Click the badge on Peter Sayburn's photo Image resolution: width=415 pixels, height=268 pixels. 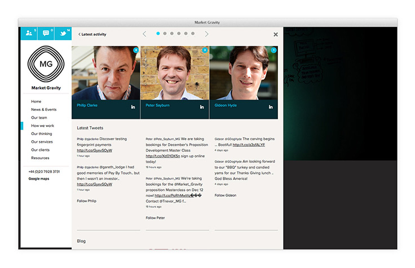coord(205,50)
